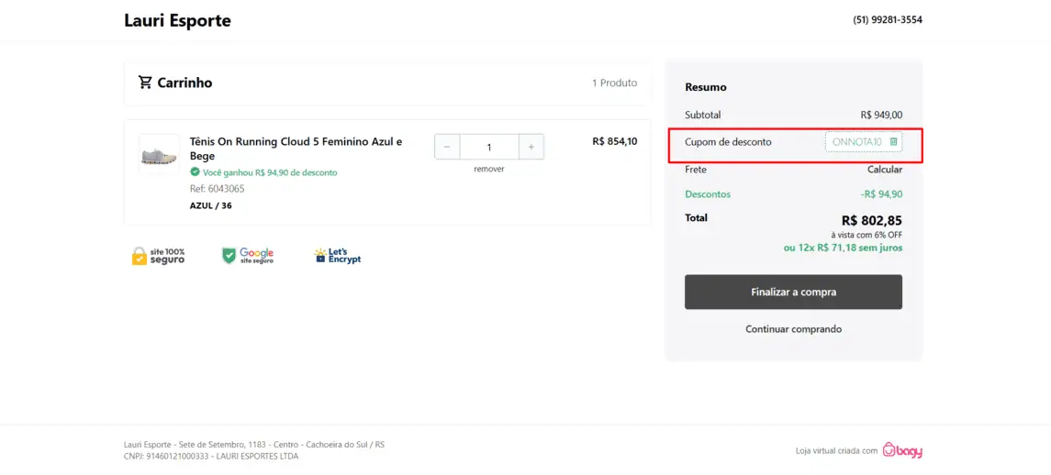This screenshot has height=475, width=1051.
Task: Open the Lauri Esporte store logo
Action: point(178,20)
